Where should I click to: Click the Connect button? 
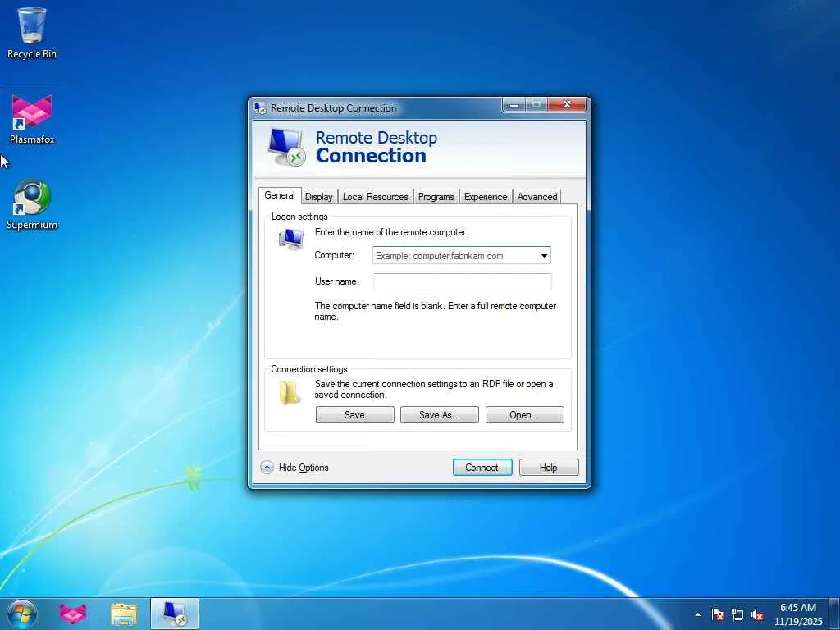point(482,467)
